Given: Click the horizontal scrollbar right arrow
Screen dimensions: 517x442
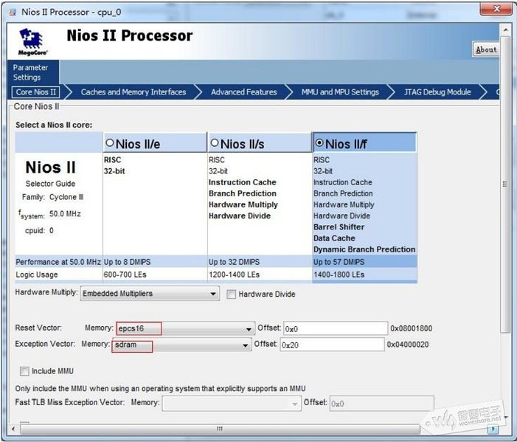Looking at the screenshot, I should (x=493, y=429).
